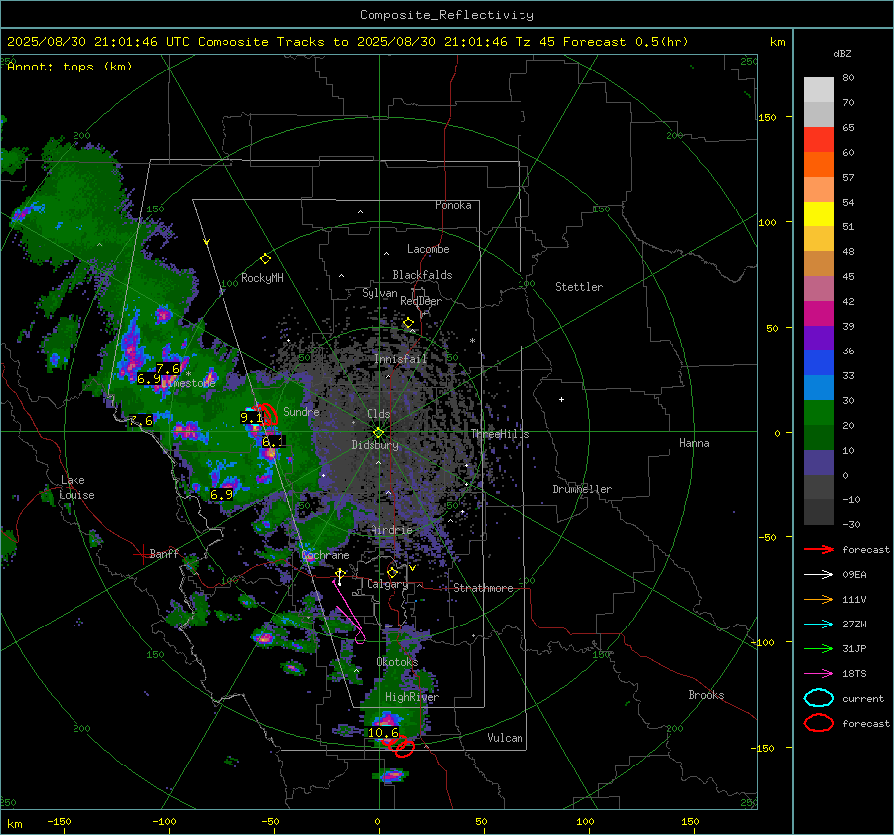Screen dimensions: 894x835
Task: Click the Didsbury town label
Action: [x=375, y=445]
